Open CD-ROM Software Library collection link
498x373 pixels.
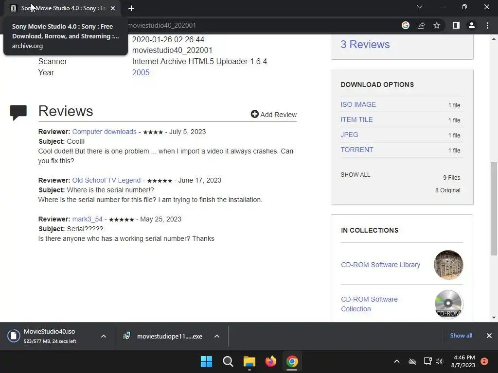coord(380,265)
